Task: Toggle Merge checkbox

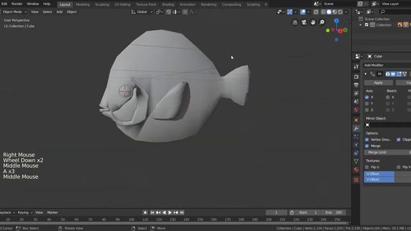Action: click(367, 146)
